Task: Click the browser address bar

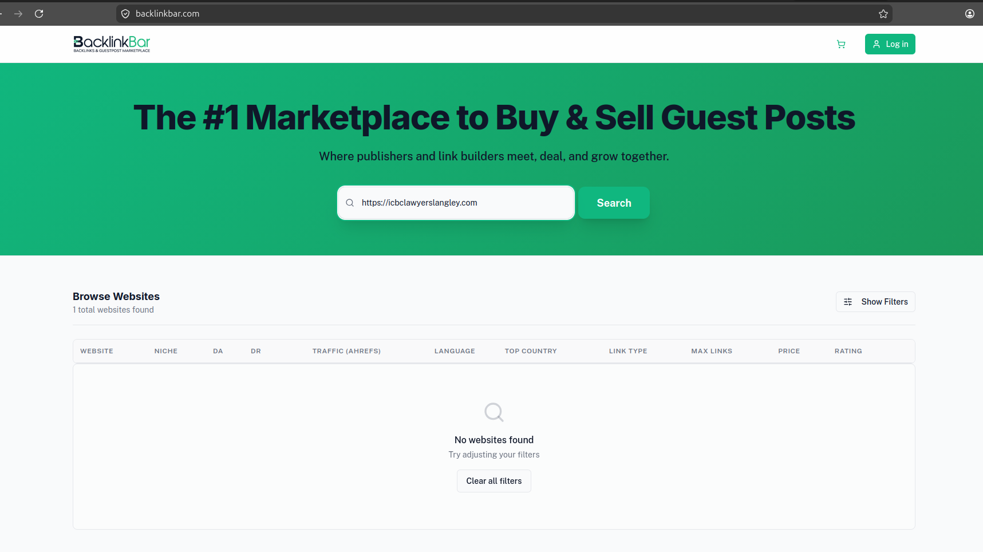Action: coord(504,14)
